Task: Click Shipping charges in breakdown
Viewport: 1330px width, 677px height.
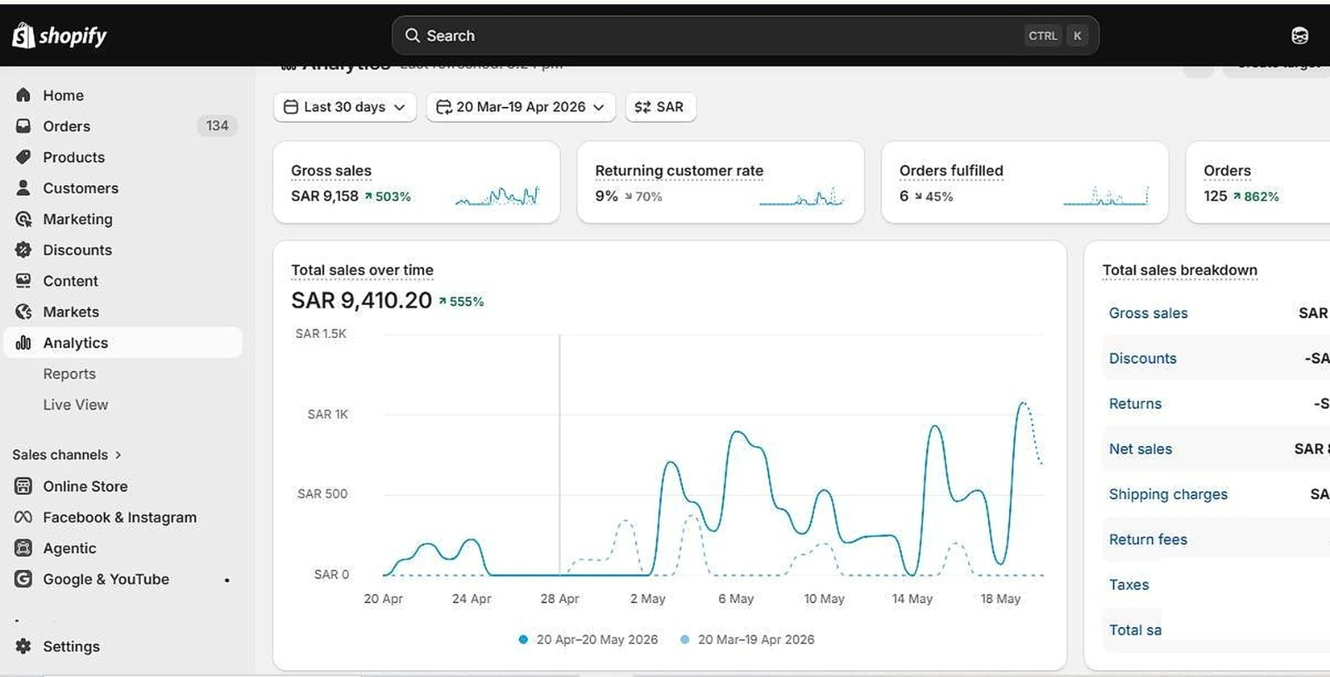Action: point(1168,494)
